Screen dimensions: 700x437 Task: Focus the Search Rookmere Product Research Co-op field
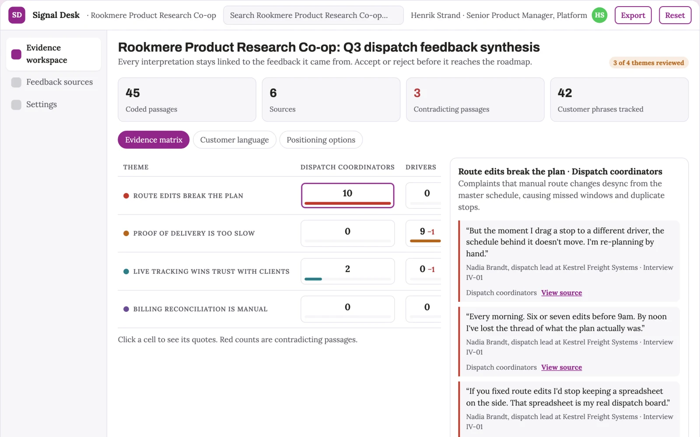313,15
